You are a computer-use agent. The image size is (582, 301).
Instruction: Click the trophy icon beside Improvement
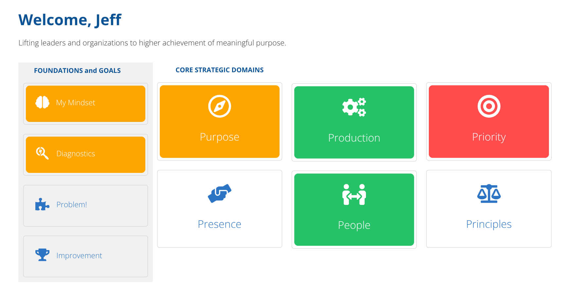point(42,255)
